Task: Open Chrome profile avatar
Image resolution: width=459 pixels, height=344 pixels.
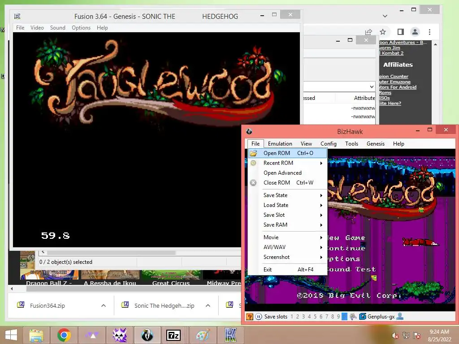Action: (x=415, y=32)
